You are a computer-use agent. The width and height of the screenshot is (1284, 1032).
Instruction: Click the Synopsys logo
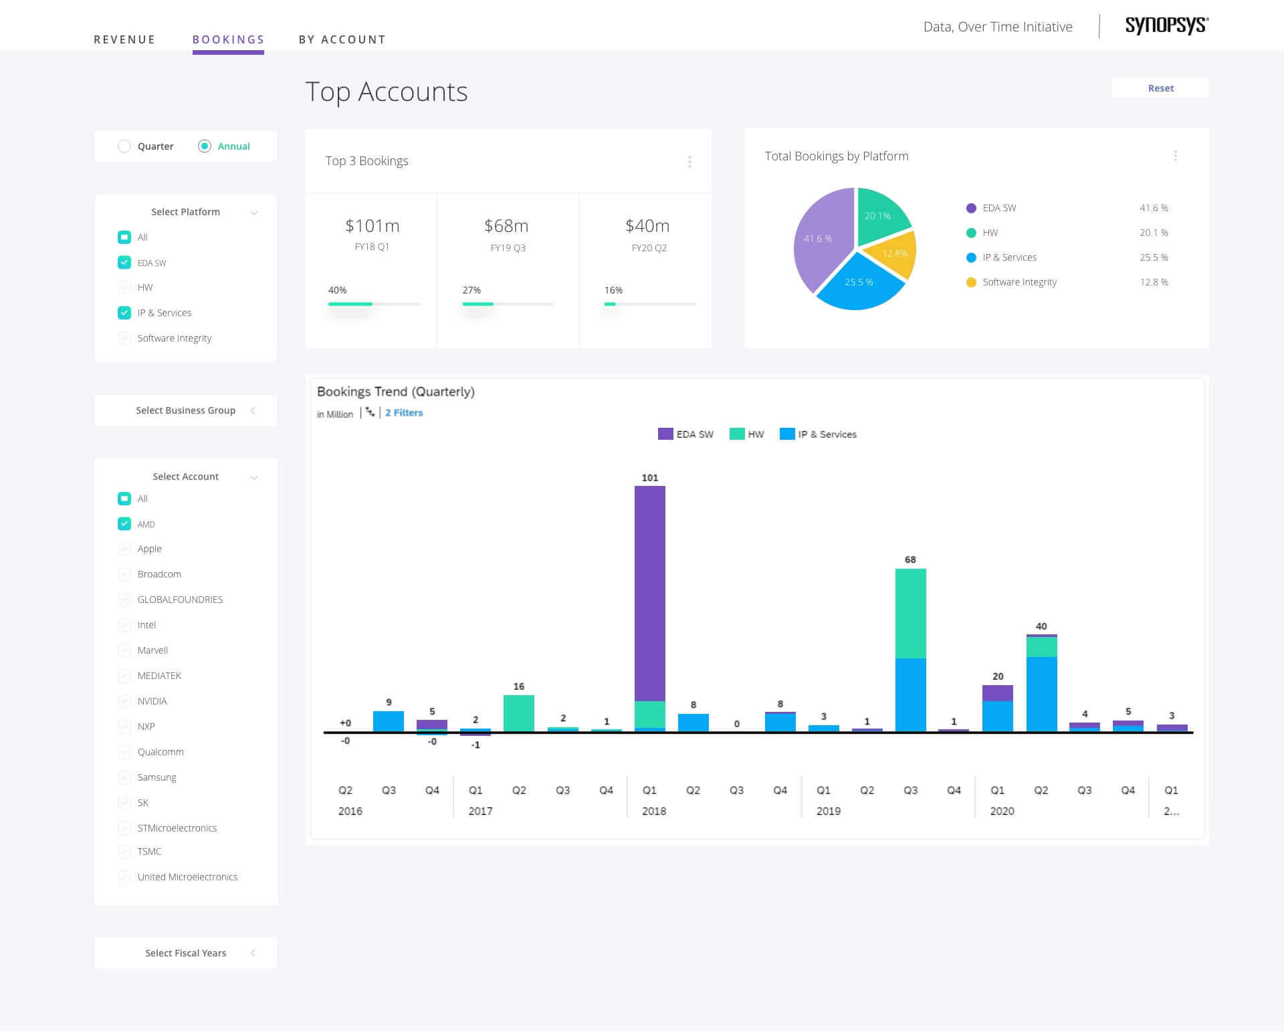coord(1166,25)
